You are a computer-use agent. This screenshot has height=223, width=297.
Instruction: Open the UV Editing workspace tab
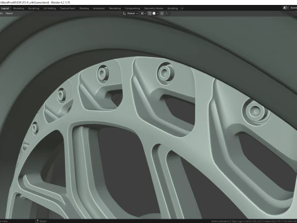coord(49,9)
